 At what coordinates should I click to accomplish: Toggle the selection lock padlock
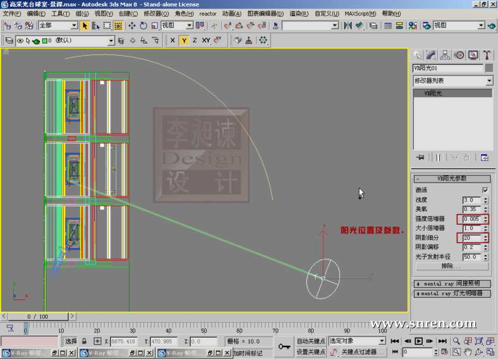(x=84, y=341)
